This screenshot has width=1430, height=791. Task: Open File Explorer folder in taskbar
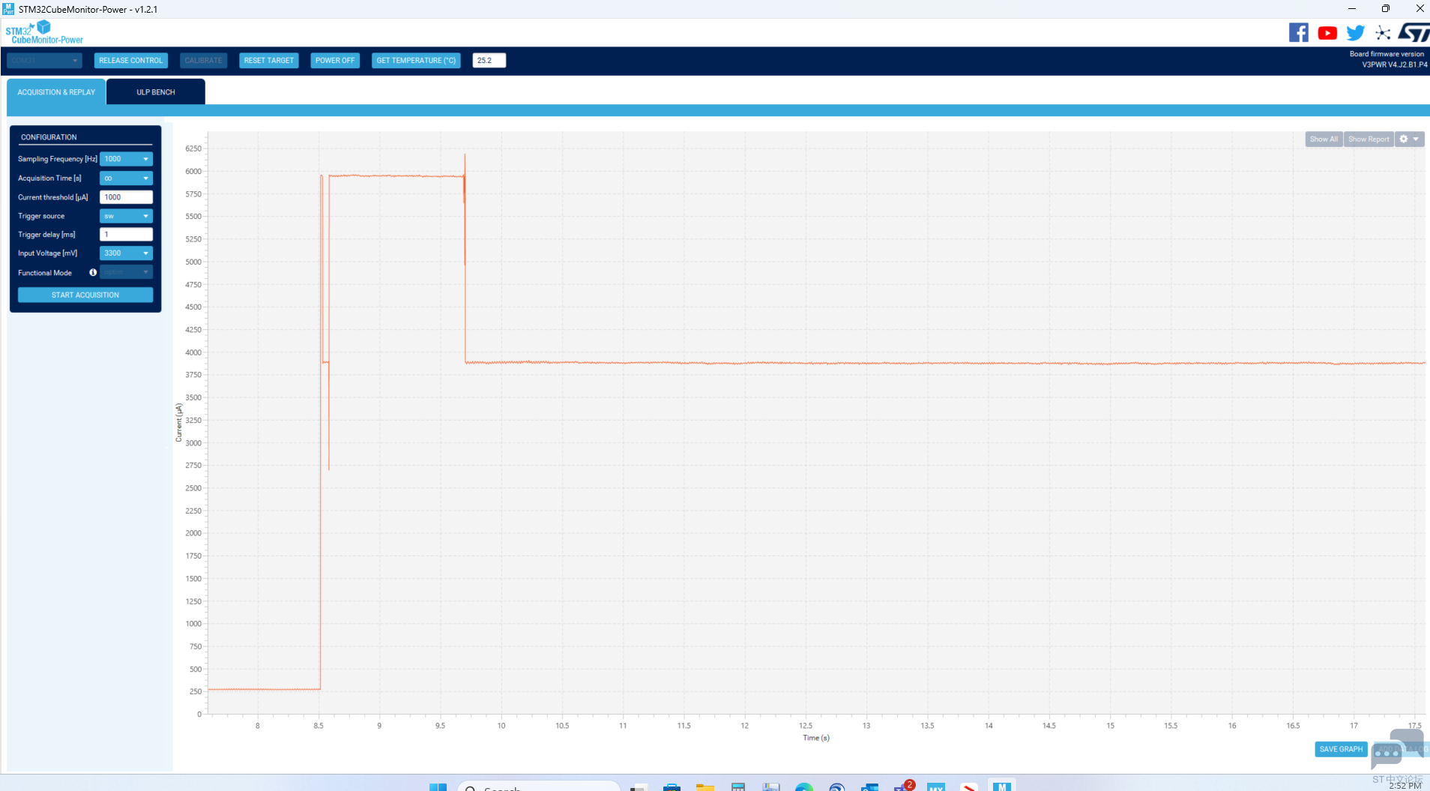tap(705, 787)
